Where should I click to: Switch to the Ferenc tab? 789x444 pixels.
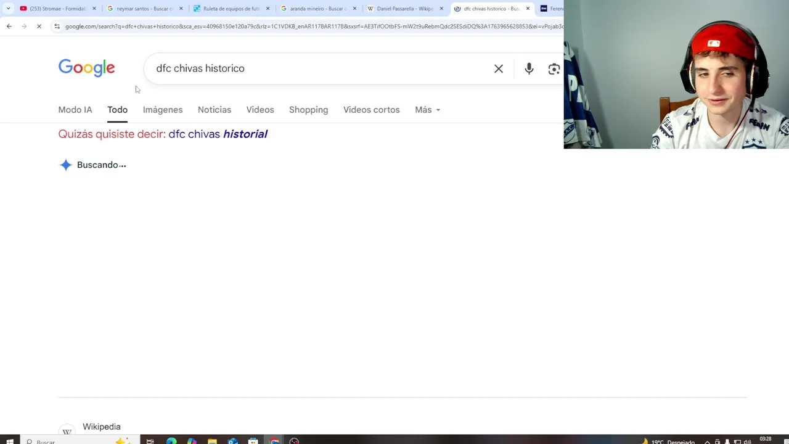pyautogui.click(x=550, y=9)
